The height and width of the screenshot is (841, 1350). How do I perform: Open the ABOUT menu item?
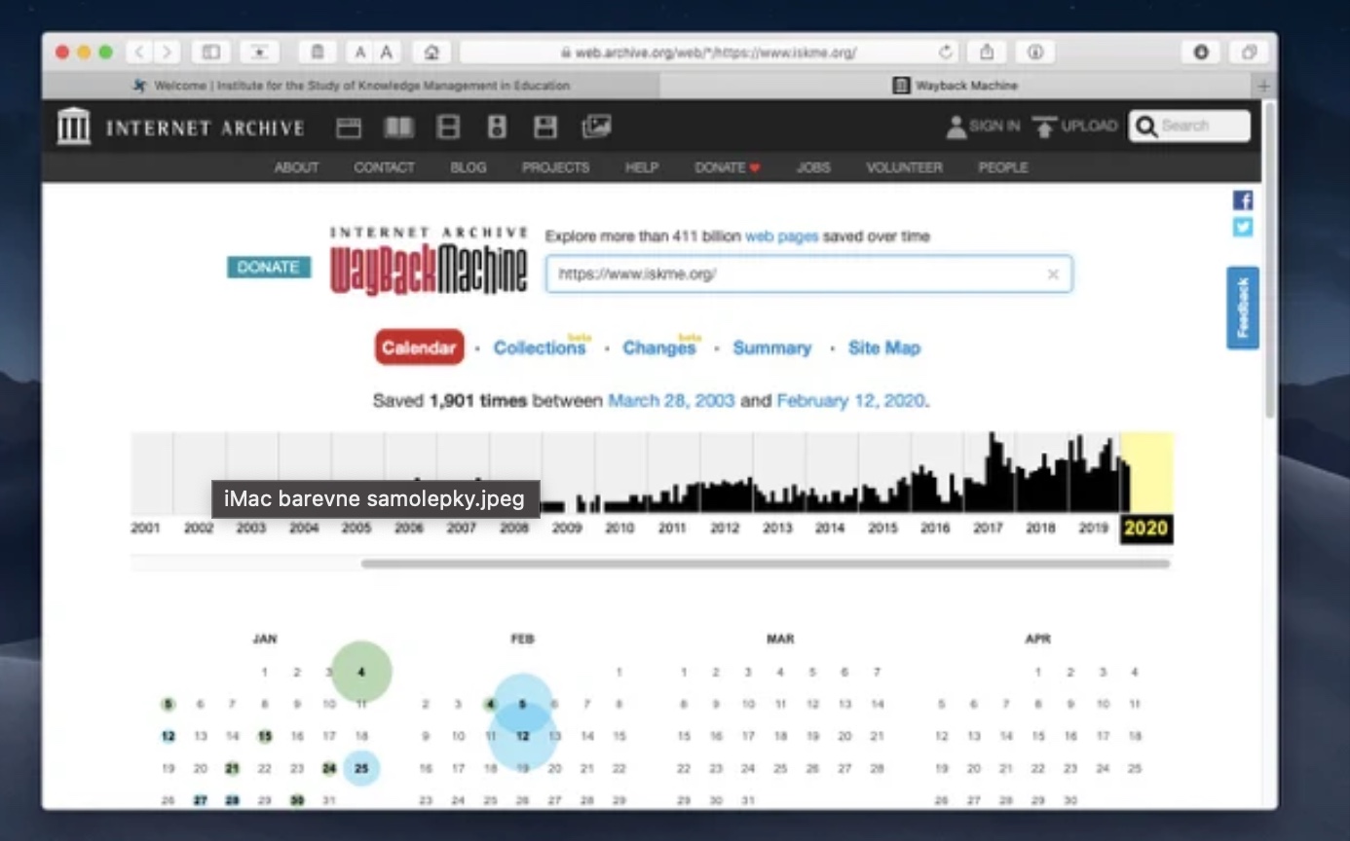tap(296, 167)
